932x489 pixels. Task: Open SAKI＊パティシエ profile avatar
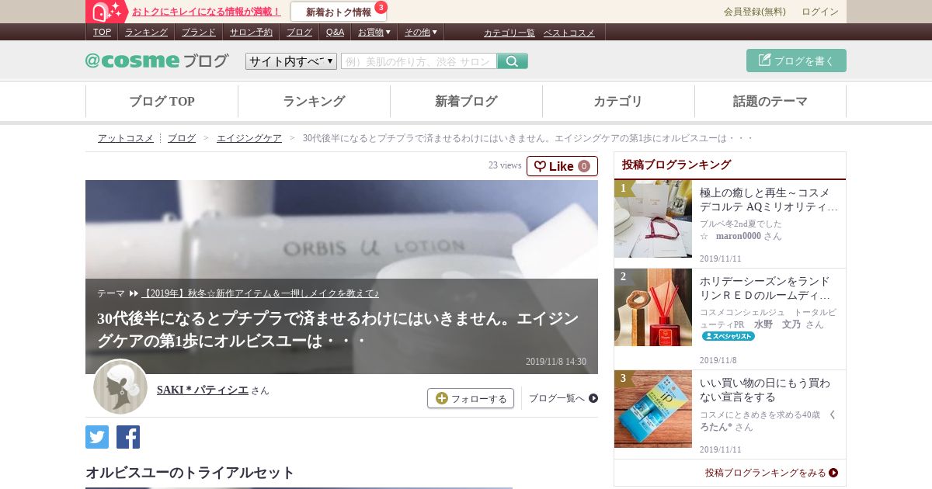120,387
